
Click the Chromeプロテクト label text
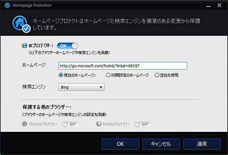pyautogui.click(x=43, y=124)
